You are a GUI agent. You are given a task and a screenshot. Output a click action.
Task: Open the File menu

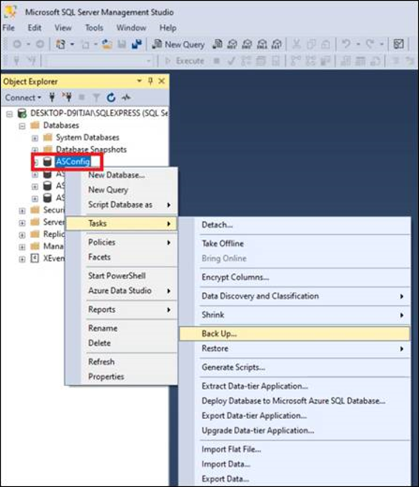pos(8,27)
